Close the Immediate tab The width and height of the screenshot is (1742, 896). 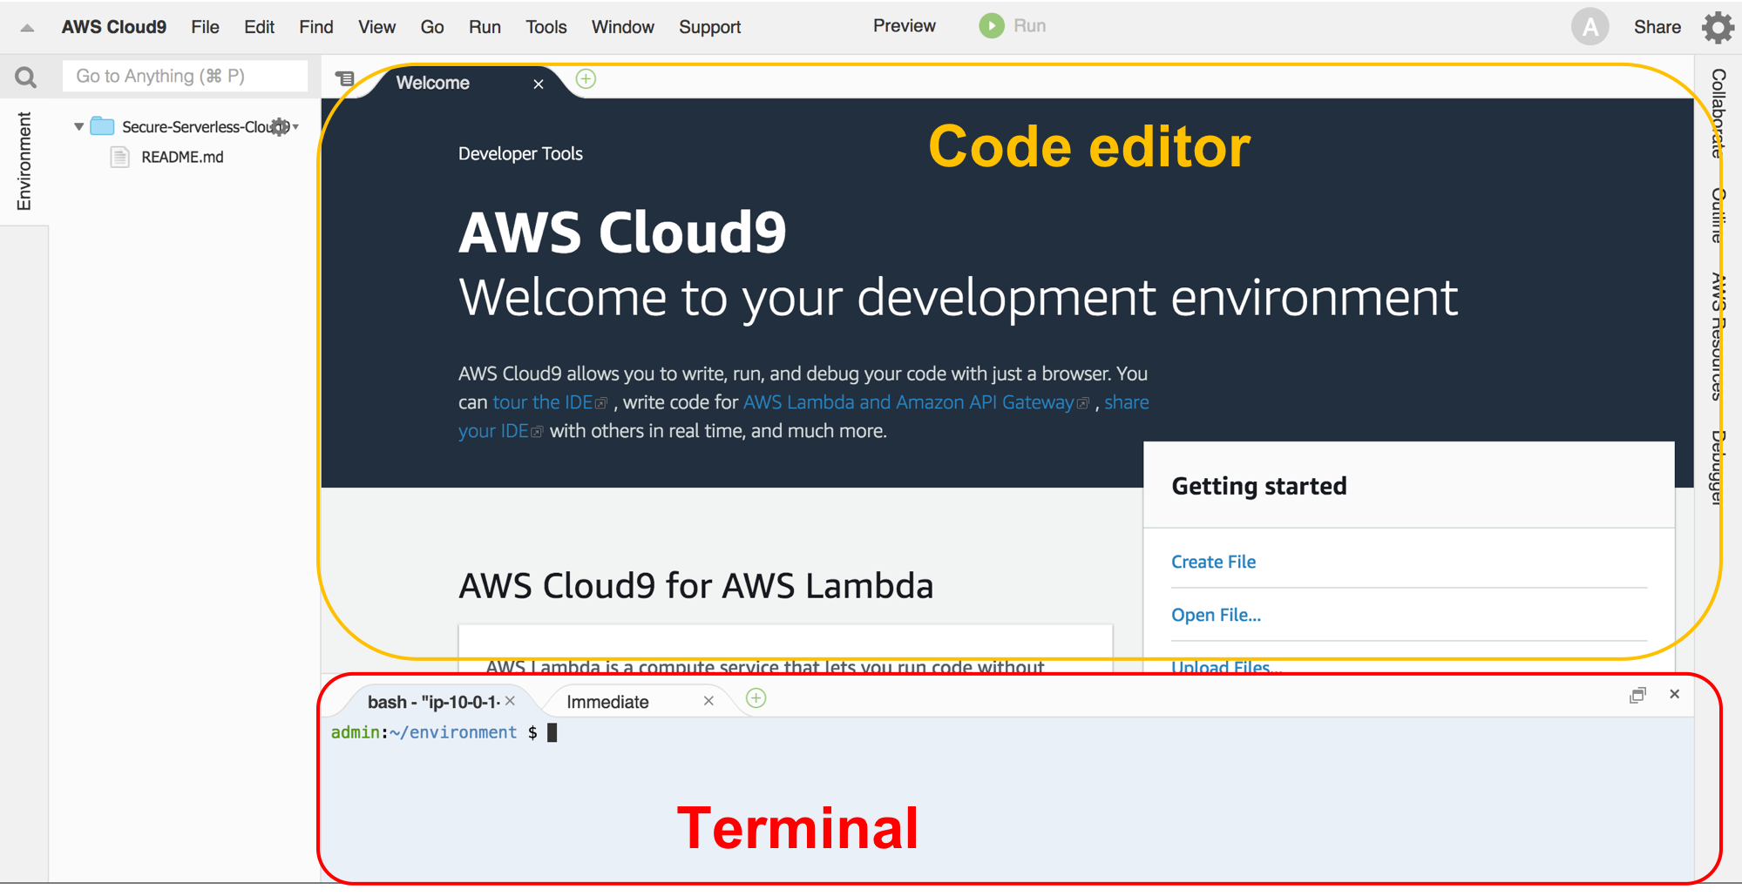pos(708,701)
